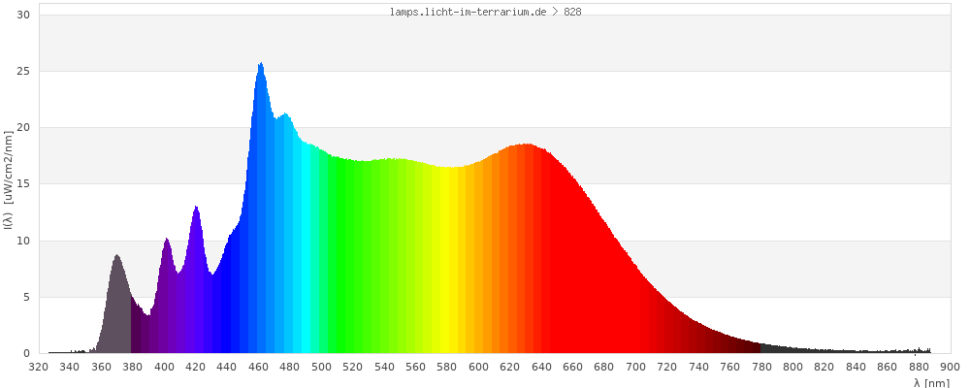Click the 25 label on the intensity axis
Viewport: 970px width, 388px height.
[x=23, y=72]
